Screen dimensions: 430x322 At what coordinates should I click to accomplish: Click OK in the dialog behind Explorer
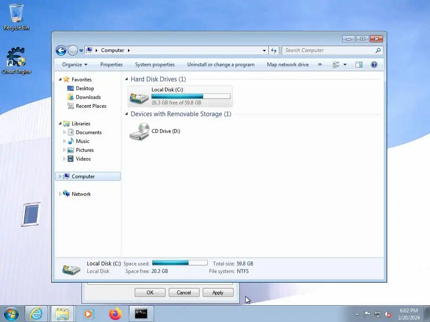point(150,292)
